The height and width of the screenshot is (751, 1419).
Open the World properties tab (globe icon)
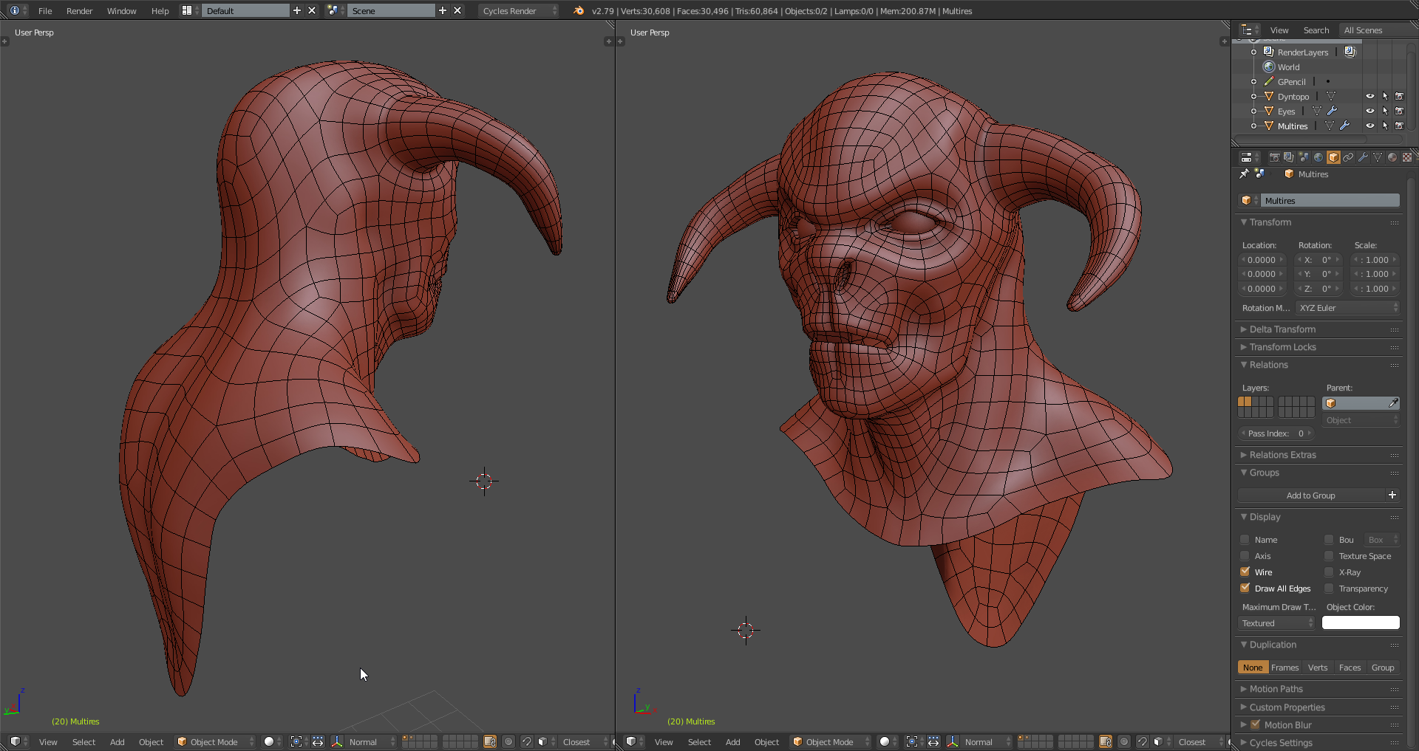1318,157
